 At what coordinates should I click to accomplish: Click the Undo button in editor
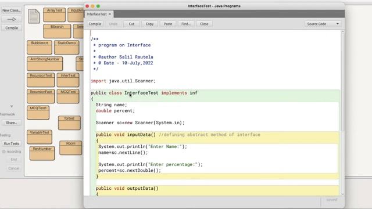[x=113, y=24]
